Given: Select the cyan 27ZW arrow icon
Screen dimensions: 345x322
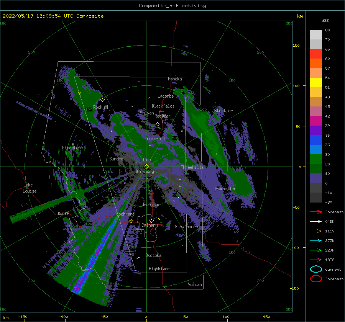Looking at the screenshot, I should (x=316, y=240).
